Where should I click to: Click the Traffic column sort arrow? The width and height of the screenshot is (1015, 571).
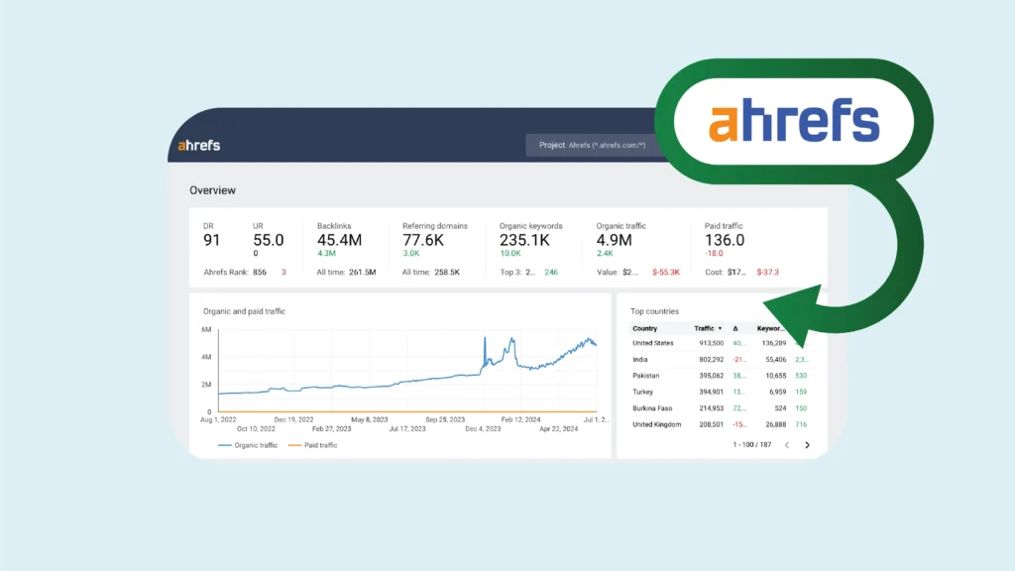[720, 328]
